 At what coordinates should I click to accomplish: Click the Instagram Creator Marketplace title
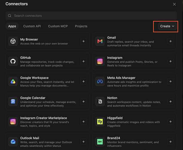pyautogui.click(x=44, y=118)
